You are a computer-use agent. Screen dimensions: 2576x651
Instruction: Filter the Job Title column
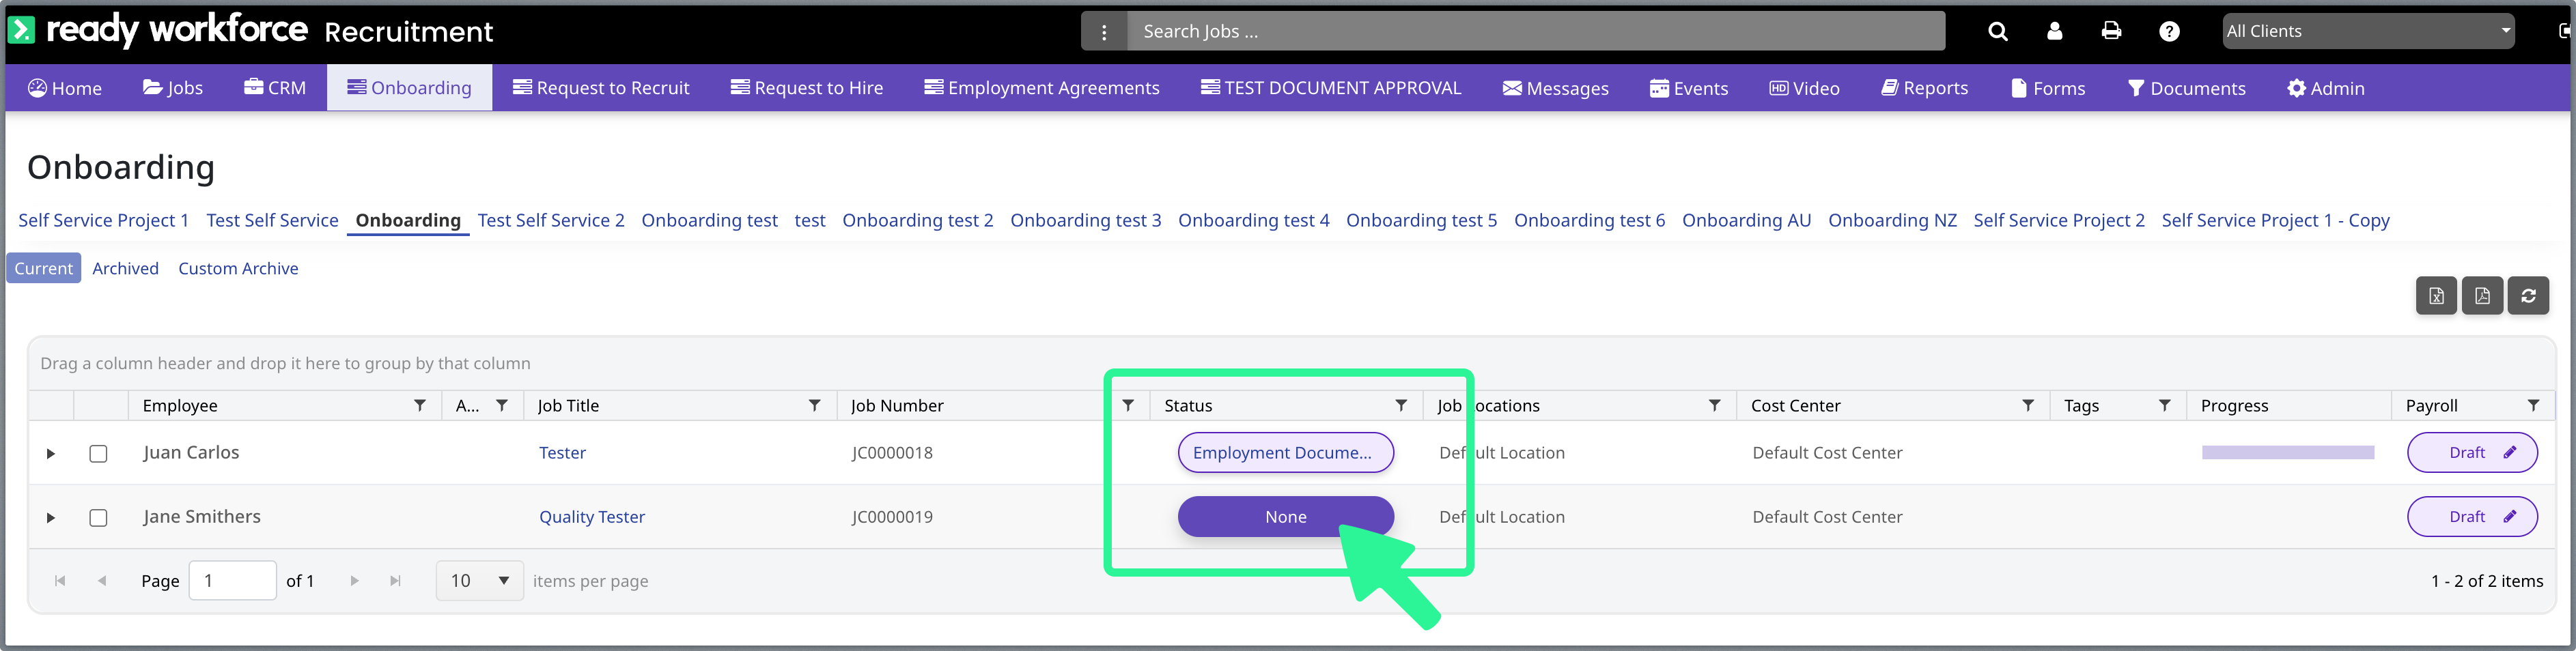coord(814,405)
